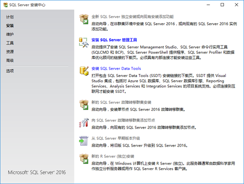
Task: Click description 安装单节点 SQL Server 2016 故障转移群集
Action: pyautogui.click(x=138, y=110)
